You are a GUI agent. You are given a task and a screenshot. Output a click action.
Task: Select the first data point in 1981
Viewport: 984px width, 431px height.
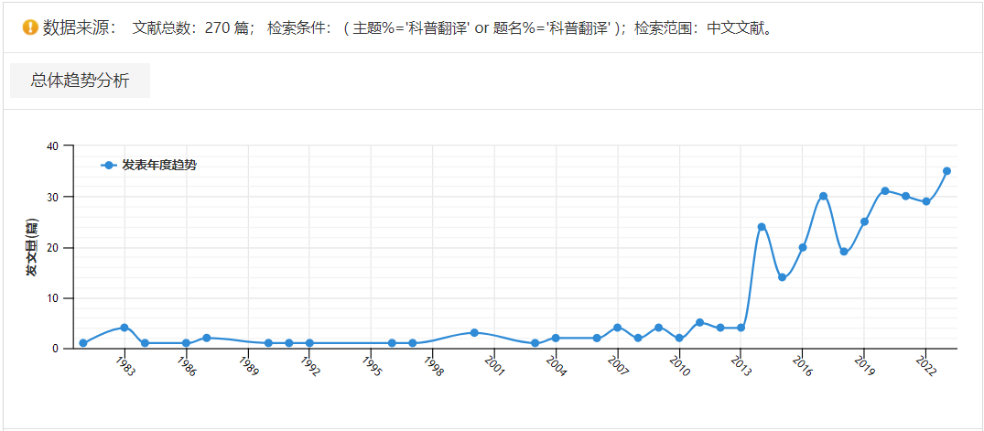pyautogui.click(x=83, y=343)
